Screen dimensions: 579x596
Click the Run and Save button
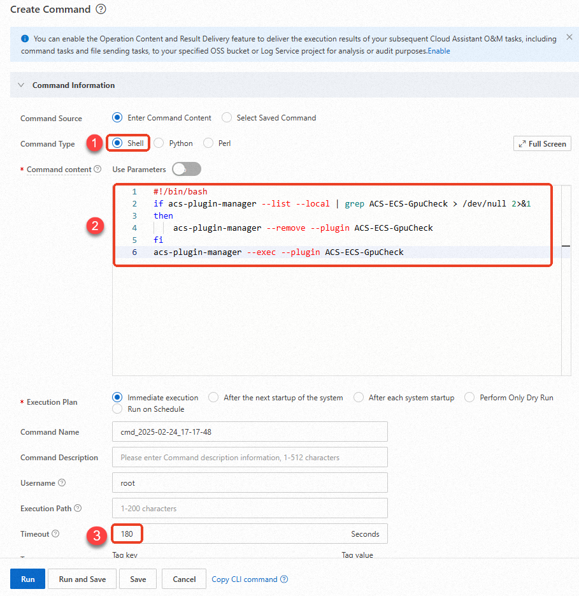pos(82,579)
